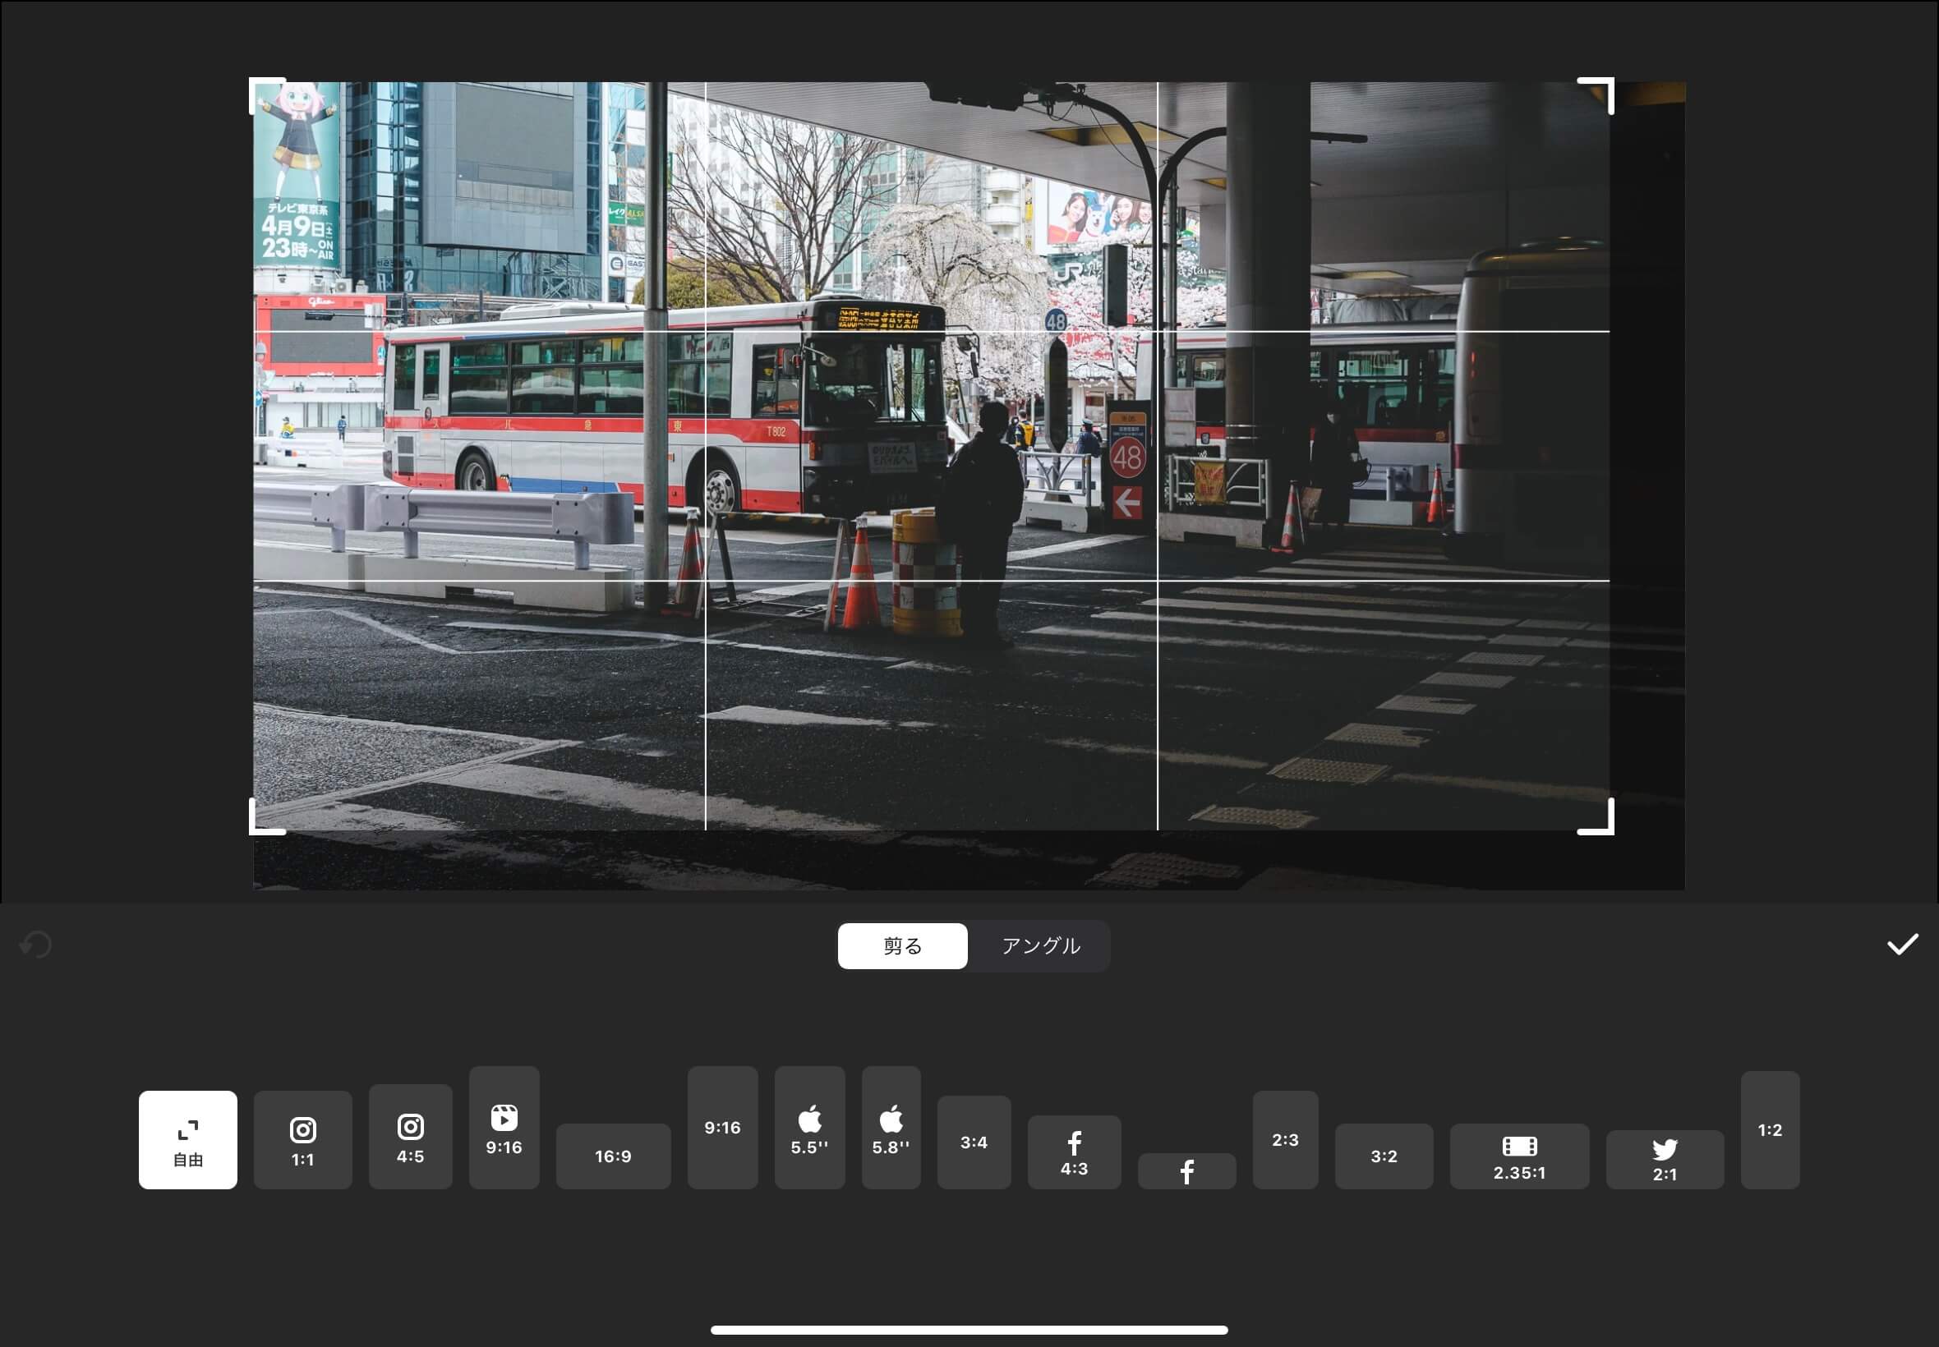
Task: Select the 16:9 aspect ratio button
Action: click(x=613, y=1156)
